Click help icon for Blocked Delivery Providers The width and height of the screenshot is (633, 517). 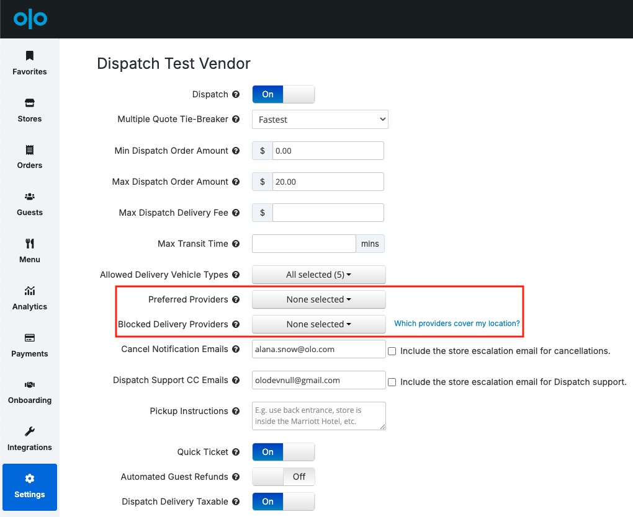236,324
